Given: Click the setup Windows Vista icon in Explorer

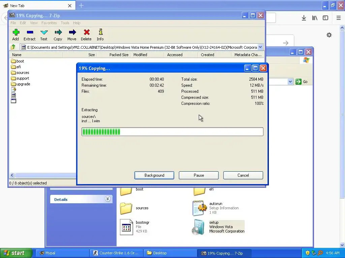Looking at the screenshot, I should click(198, 227).
